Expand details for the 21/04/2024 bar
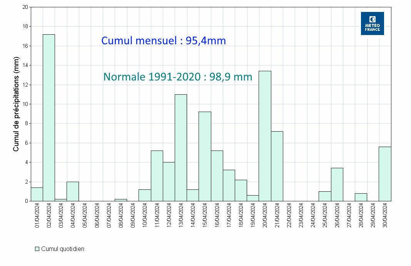This screenshot has height=266, width=411. pyautogui.click(x=277, y=166)
